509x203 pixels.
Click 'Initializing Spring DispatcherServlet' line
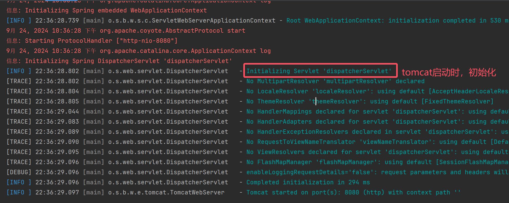click(x=119, y=61)
